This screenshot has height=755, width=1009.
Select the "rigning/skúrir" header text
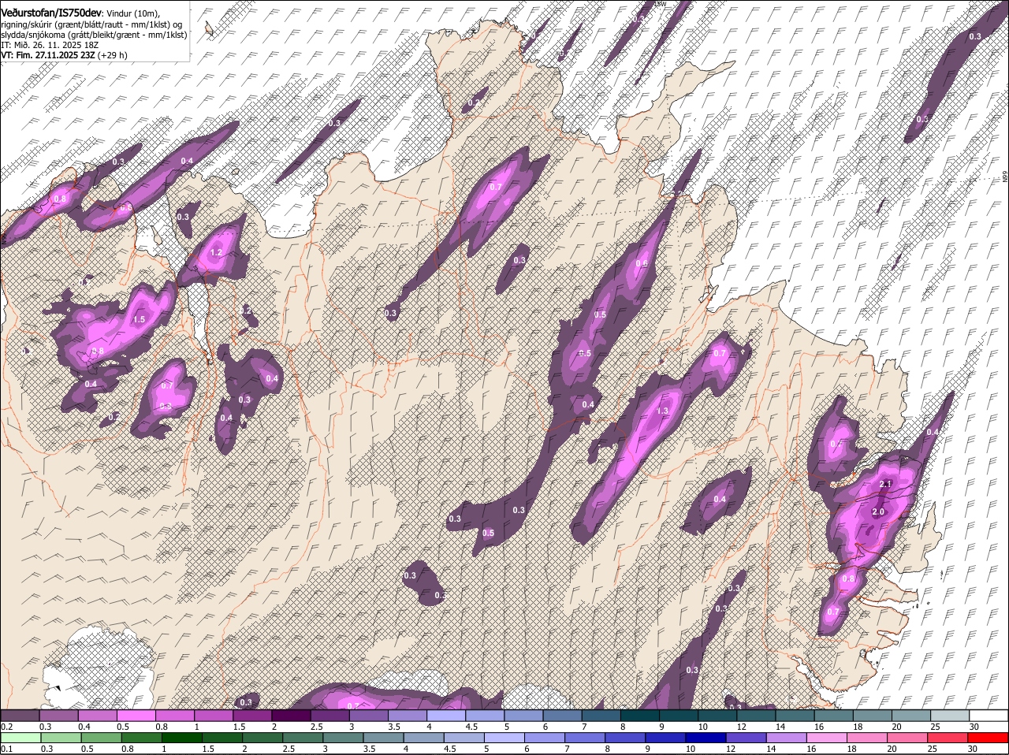(x=26, y=24)
